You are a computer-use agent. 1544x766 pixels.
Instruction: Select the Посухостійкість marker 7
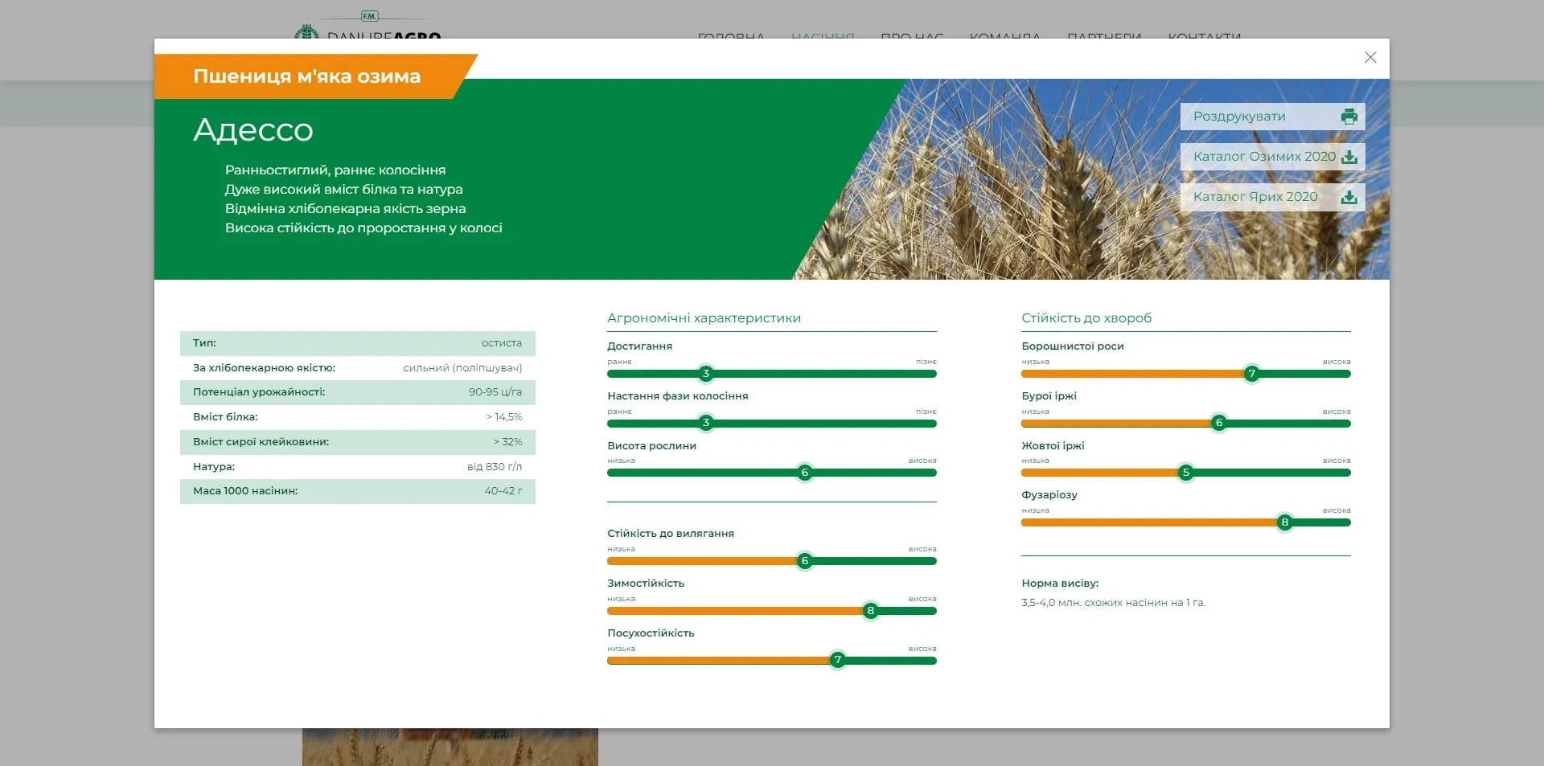pos(837,660)
